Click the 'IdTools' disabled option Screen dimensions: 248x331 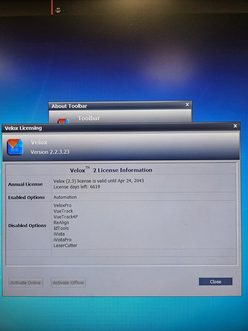coord(61,228)
